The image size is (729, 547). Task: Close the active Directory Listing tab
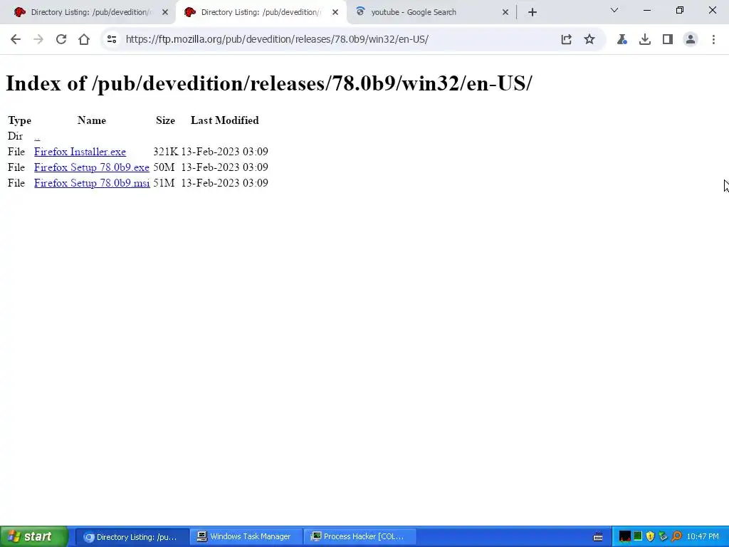[335, 13]
